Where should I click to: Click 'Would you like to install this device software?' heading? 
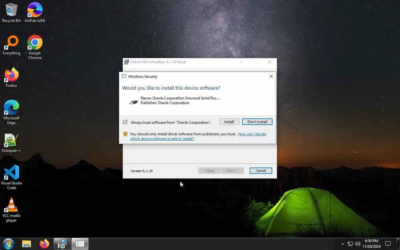click(x=171, y=88)
